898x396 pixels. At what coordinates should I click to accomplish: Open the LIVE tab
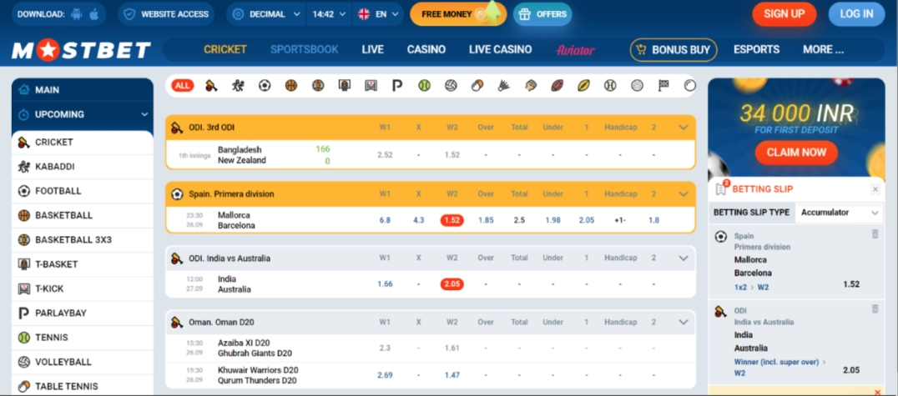373,50
